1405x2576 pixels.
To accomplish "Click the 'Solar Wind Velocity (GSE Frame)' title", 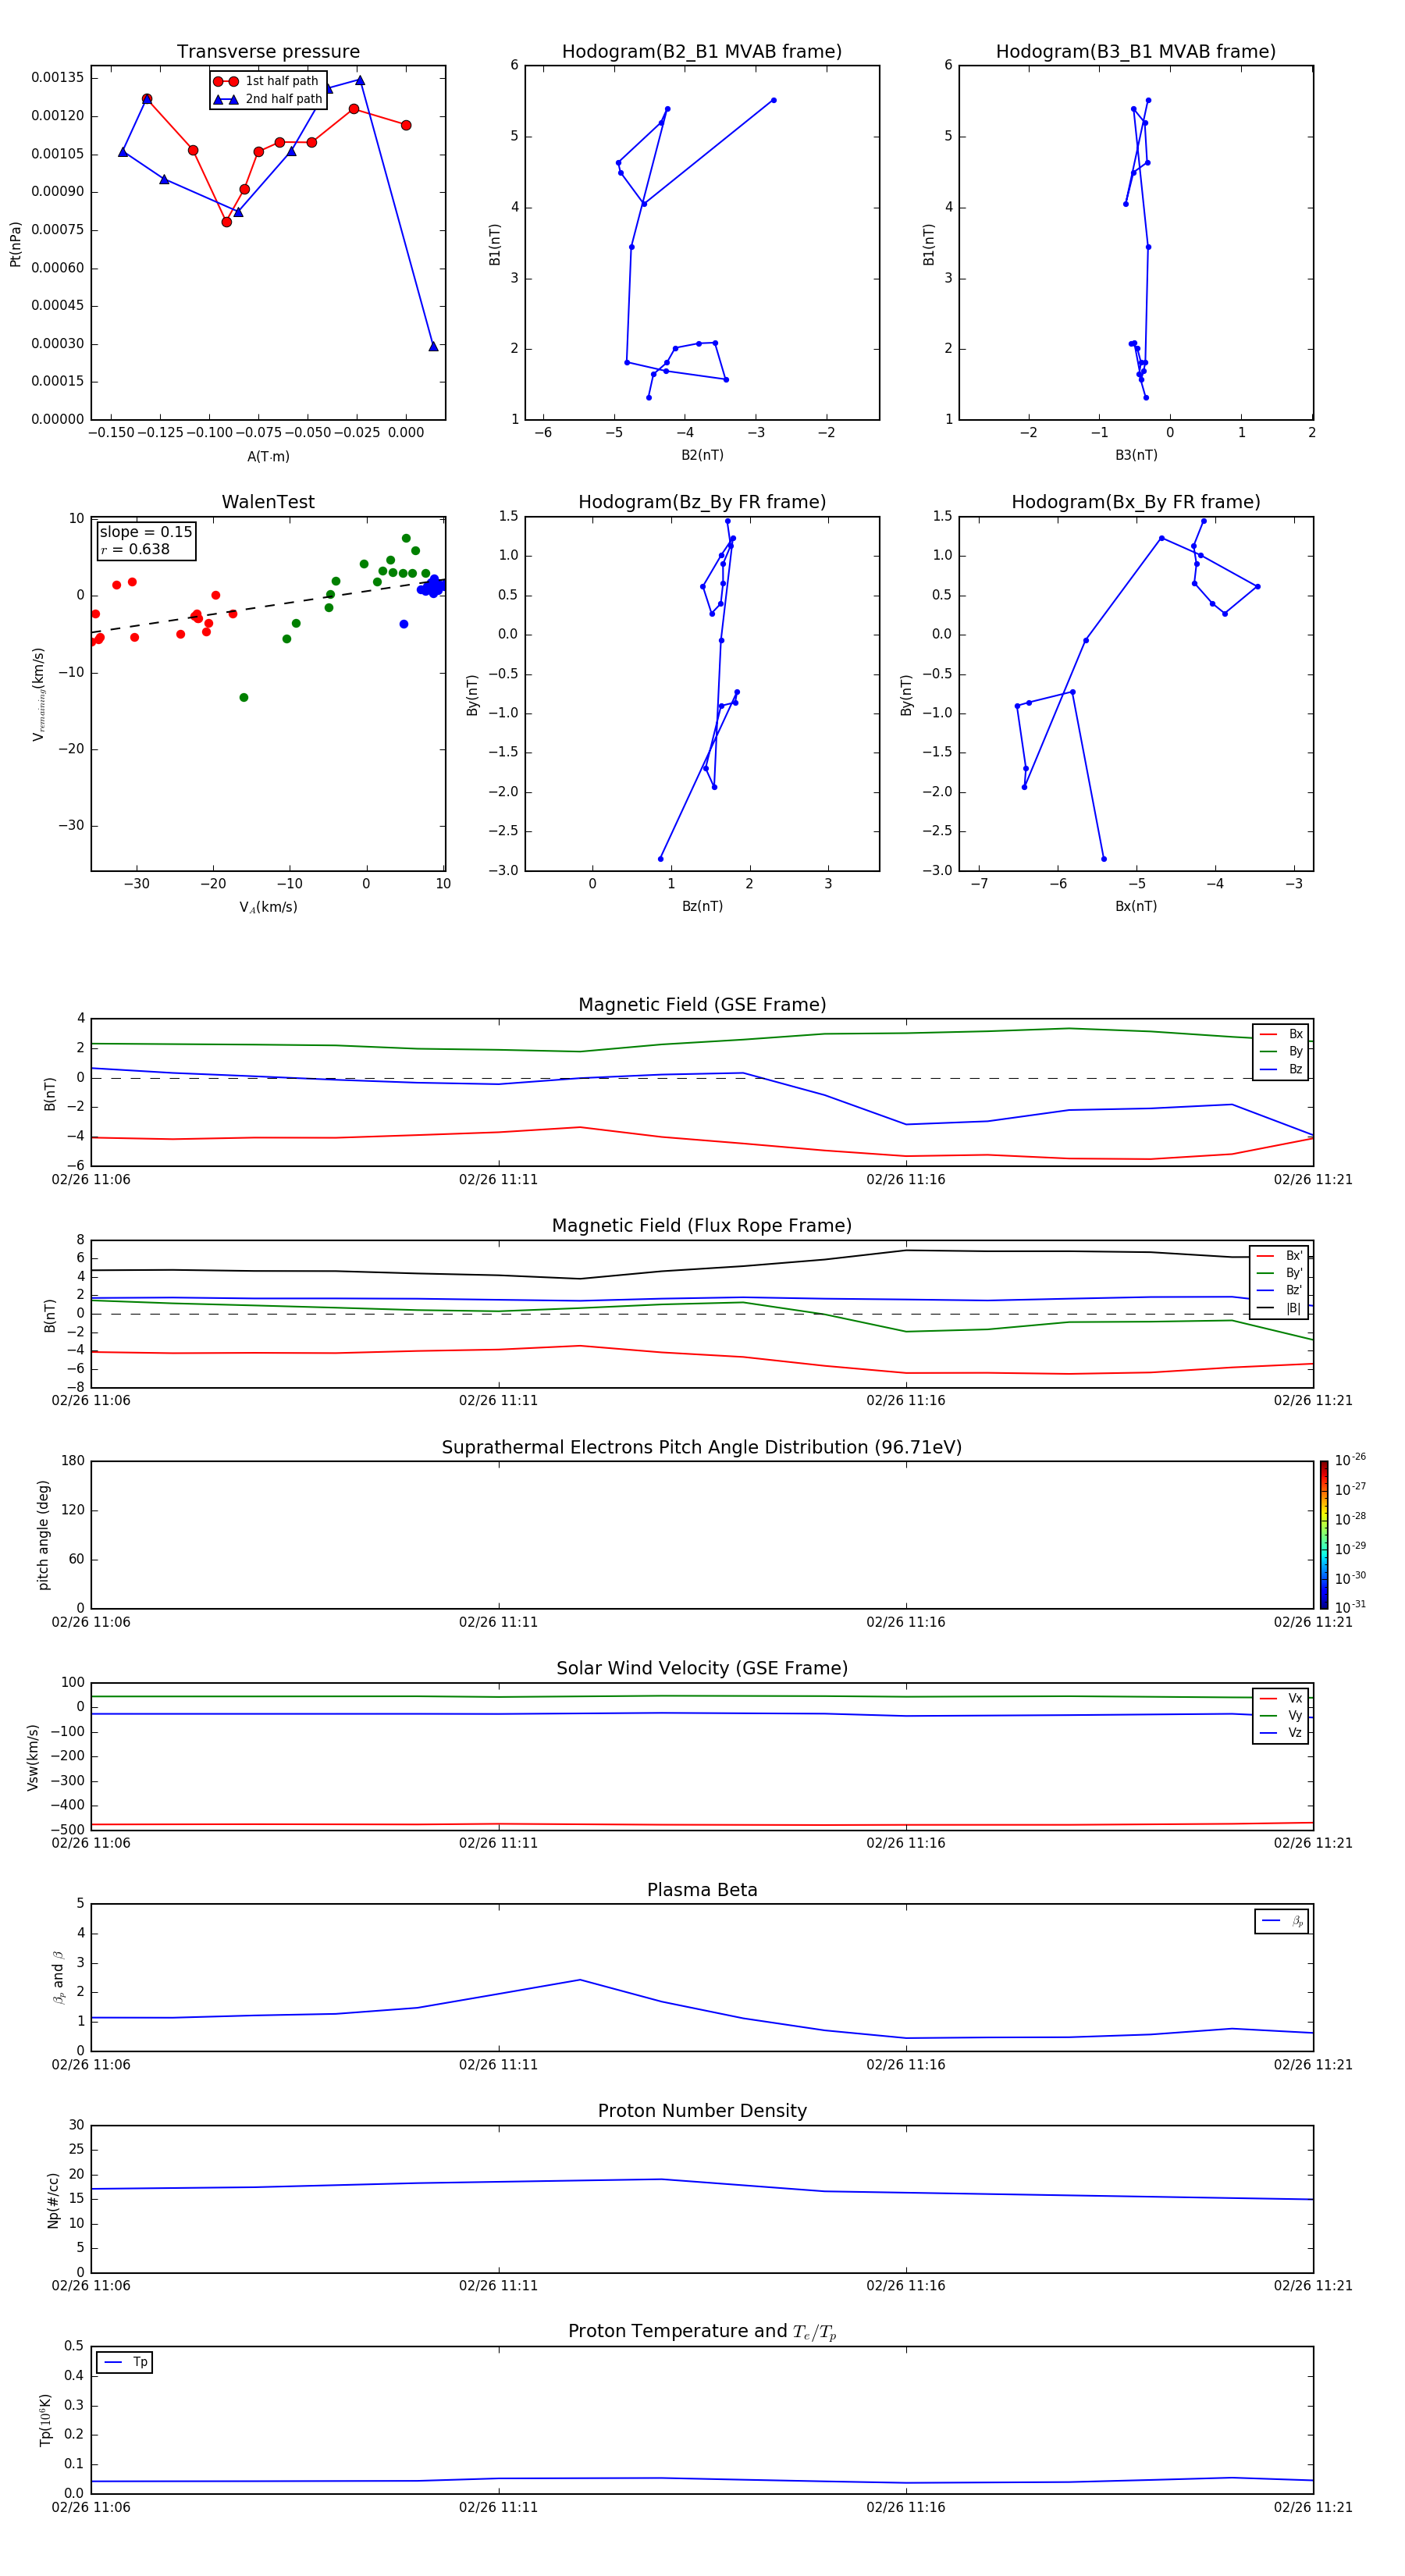I will (702, 1669).
